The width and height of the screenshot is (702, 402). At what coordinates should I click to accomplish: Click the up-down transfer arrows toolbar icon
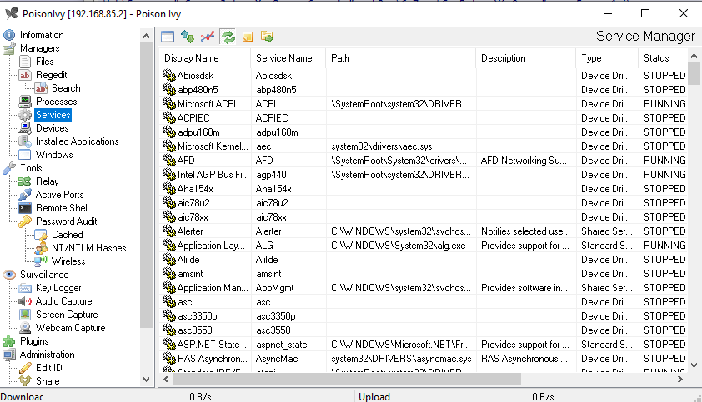[x=188, y=37]
